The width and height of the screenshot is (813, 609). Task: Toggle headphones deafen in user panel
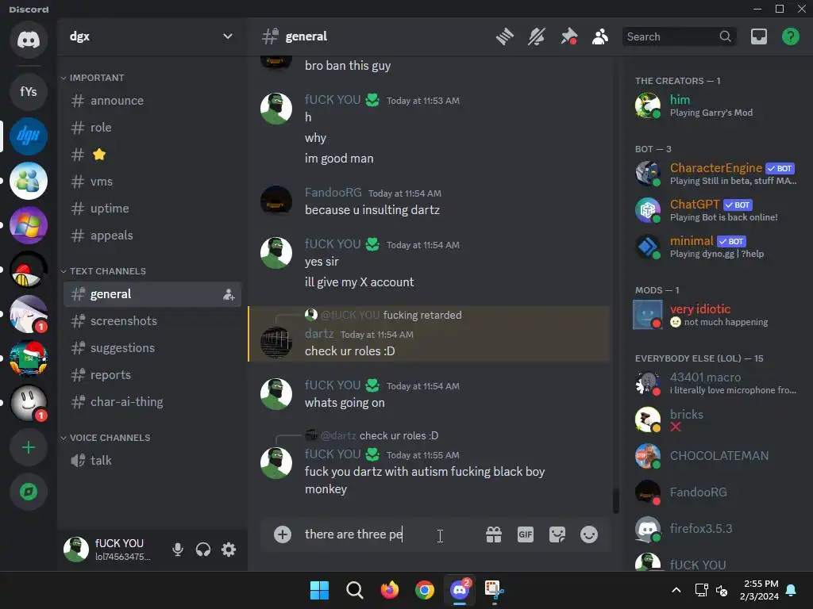tap(203, 550)
